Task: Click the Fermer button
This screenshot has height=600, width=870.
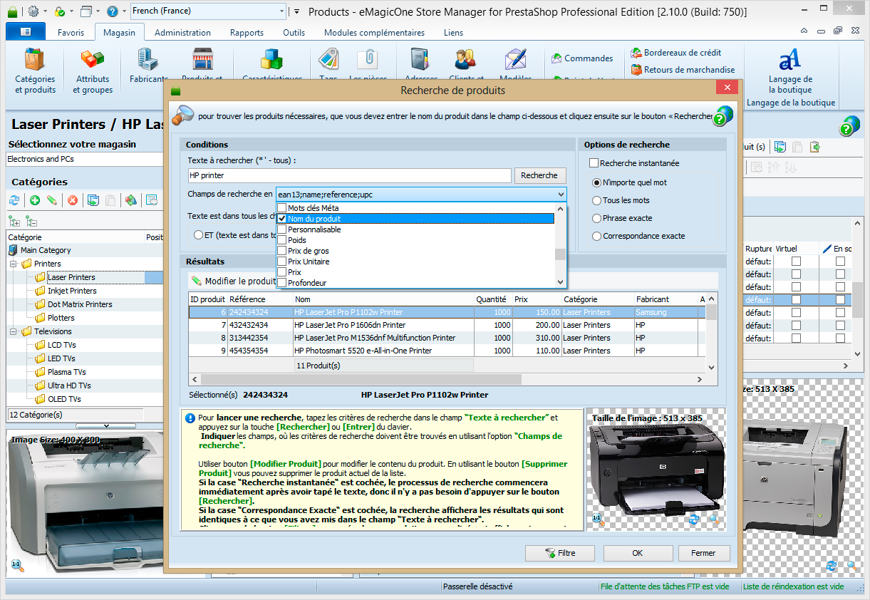Action: (x=703, y=553)
